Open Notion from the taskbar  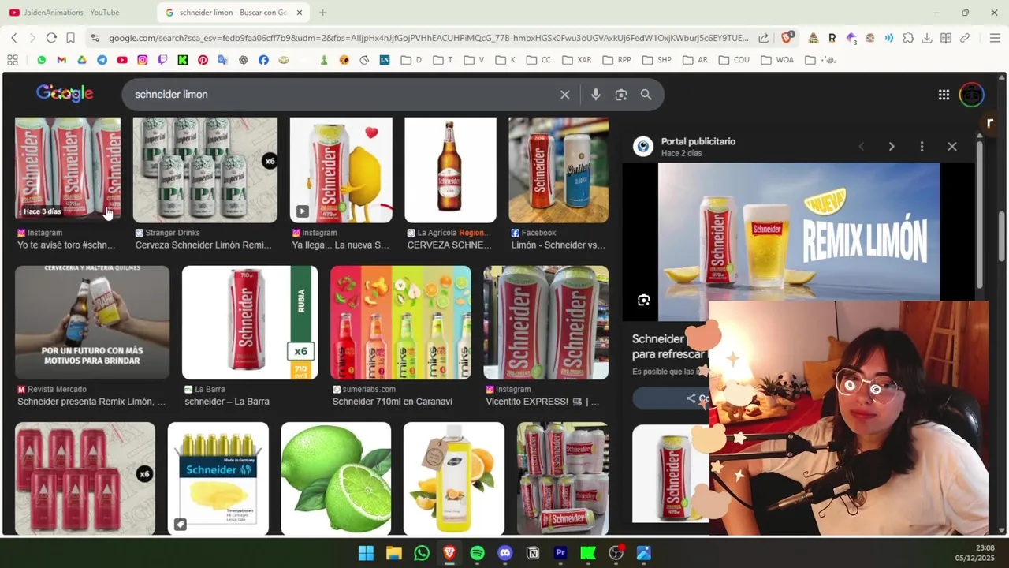pos(533,553)
